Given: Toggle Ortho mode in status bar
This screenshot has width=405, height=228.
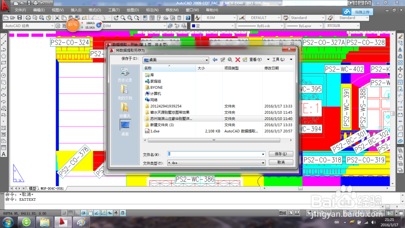Looking at the screenshot, I should [x=77, y=213].
